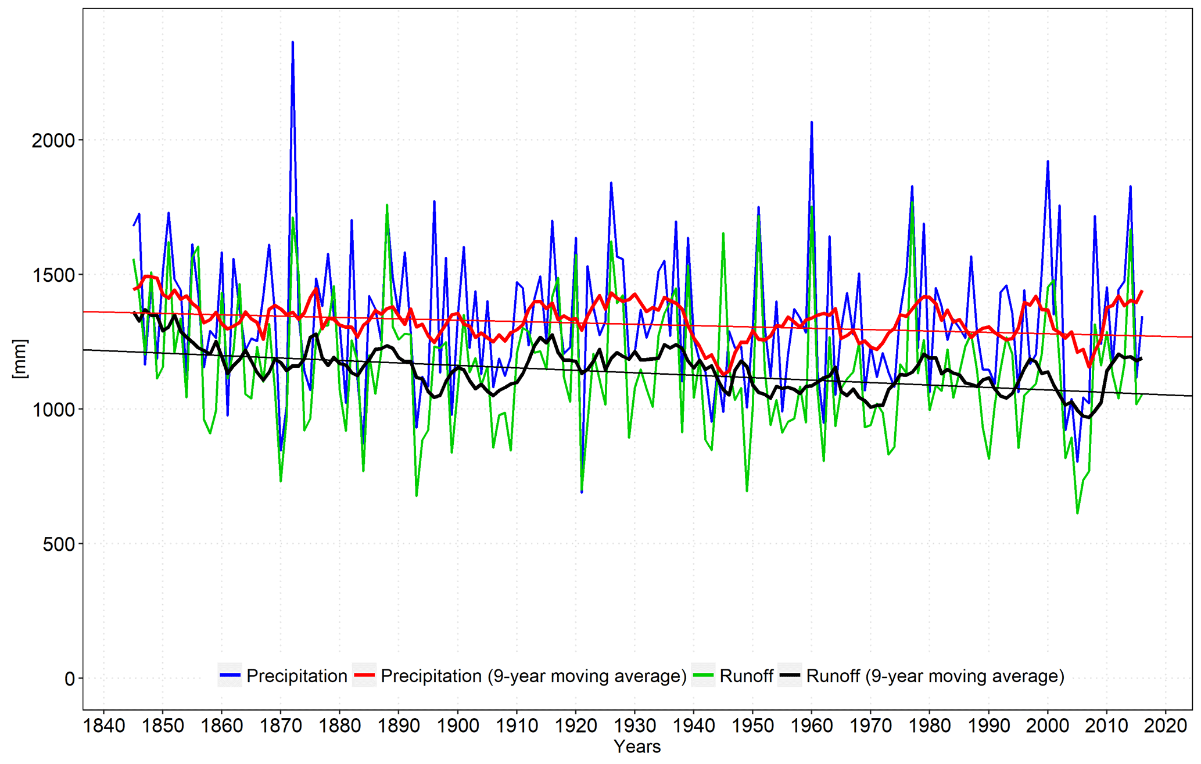Click the blue Precipitation legend swatch
1201x764 pixels.
click(x=230, y=675)
